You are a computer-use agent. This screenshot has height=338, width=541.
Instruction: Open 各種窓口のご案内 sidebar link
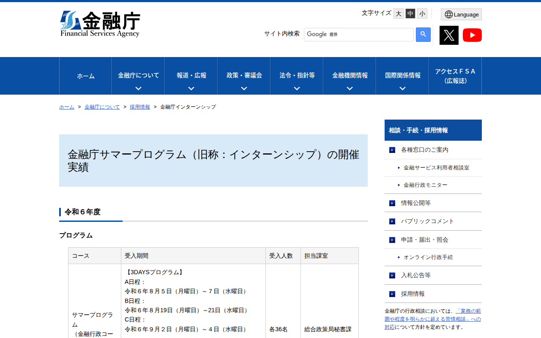pyautogui.click(x=424, y=150)
